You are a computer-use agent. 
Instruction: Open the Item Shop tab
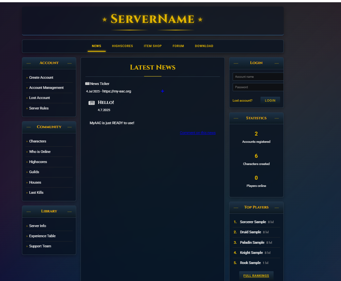[x=153, y=46]
